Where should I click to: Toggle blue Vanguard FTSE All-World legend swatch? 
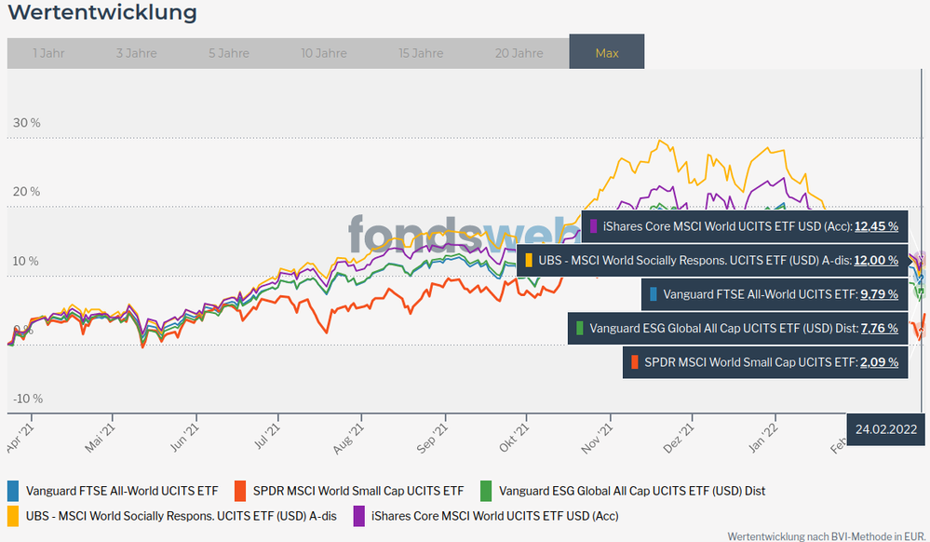13,490
